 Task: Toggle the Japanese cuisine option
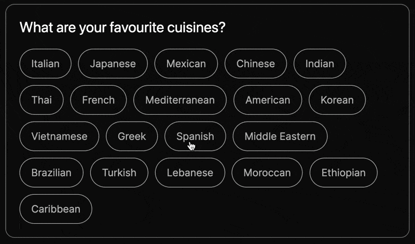[x=113, y=64]
